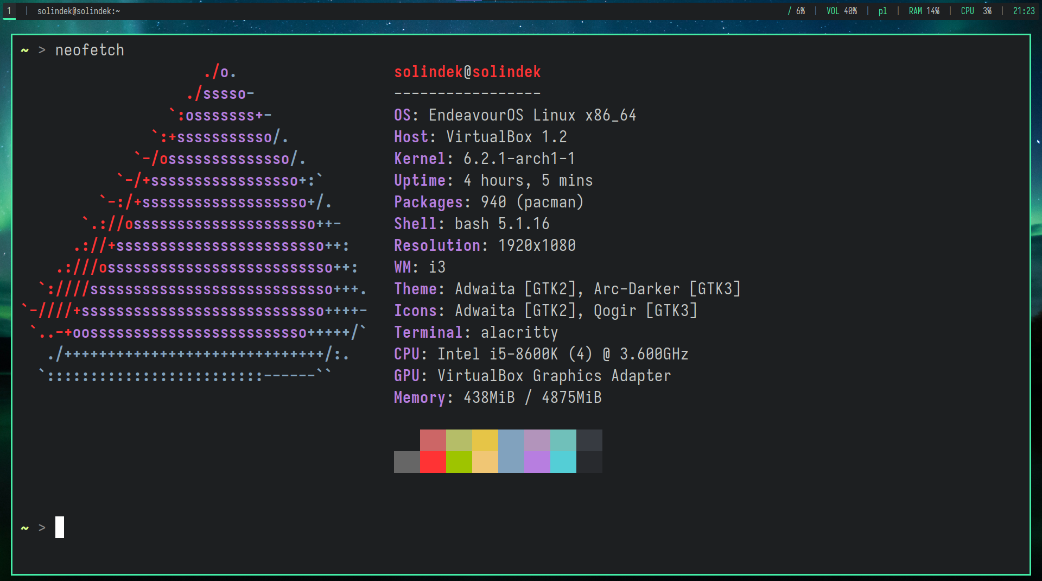The width and height of the screenshot is (1042, 581).
Task: Click the GPU line reading VirtualBox Graphics Adapter
Action: [532, 376]
